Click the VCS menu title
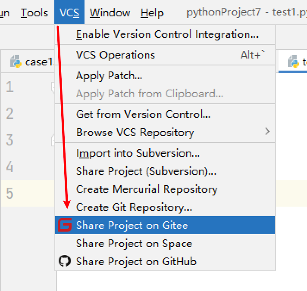Image resolution: width=307 pixels, height=291 pixels. 69,13
